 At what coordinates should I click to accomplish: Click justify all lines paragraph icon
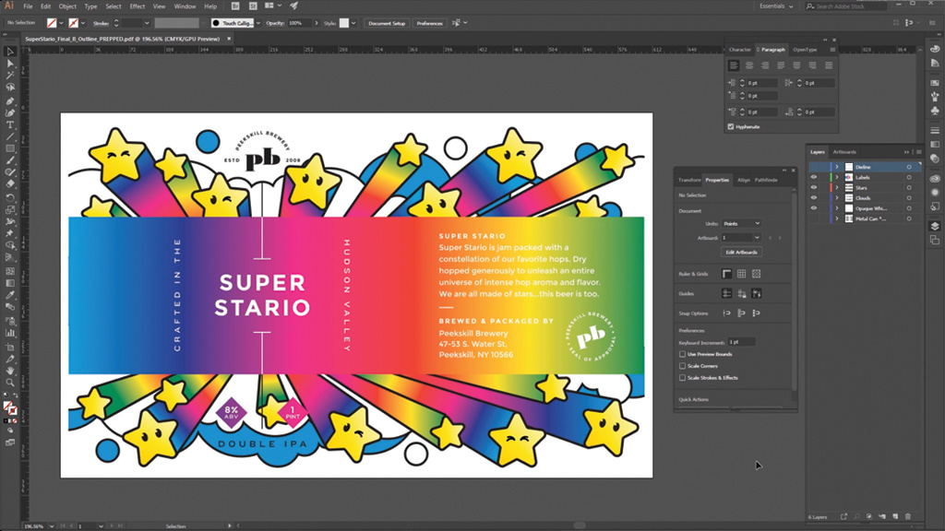pos(829,65)
